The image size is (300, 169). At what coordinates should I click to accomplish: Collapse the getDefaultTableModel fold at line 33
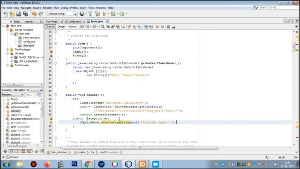click(x=55, y=63)
